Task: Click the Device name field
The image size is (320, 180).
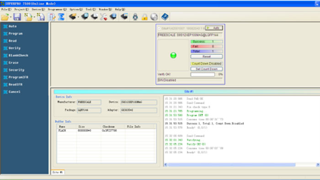Action: click(x=139, y=102)
